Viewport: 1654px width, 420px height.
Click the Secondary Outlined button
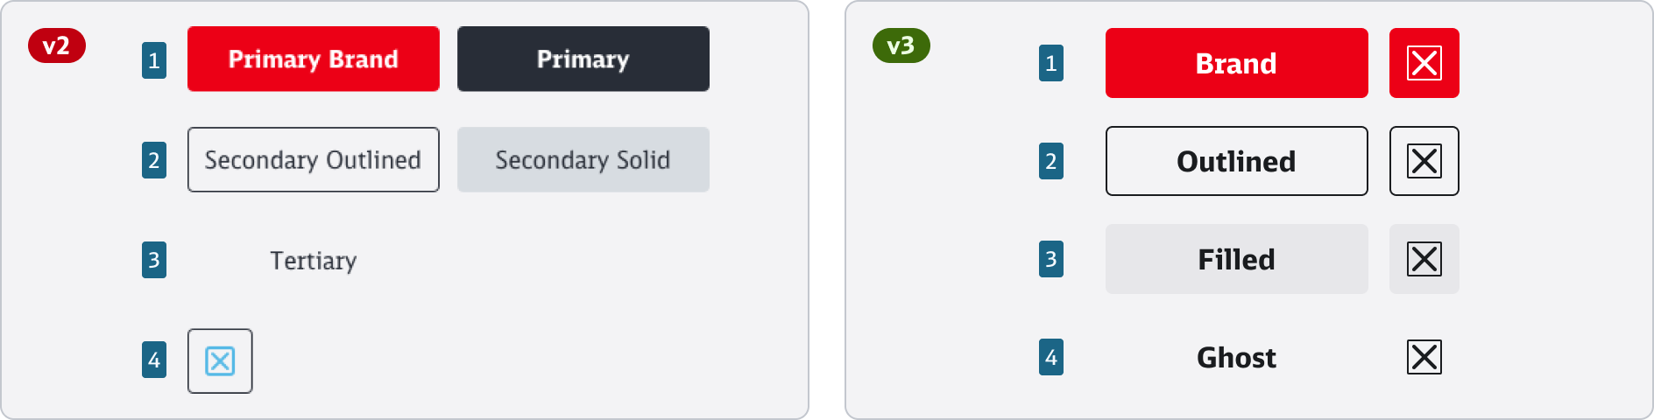click(313, 159)
